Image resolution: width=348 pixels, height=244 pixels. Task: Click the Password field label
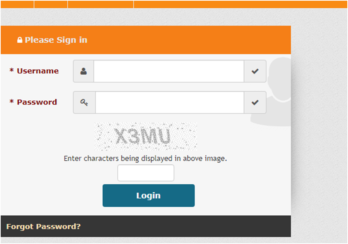[x=37, y=102]
